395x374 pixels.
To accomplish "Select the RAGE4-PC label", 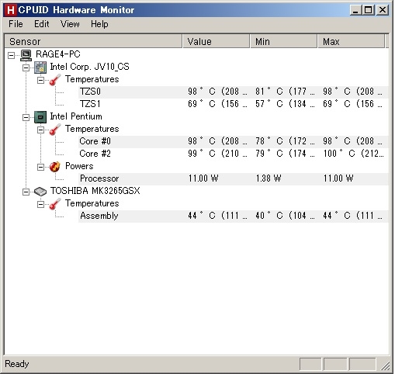I will (x=58, y=54).
